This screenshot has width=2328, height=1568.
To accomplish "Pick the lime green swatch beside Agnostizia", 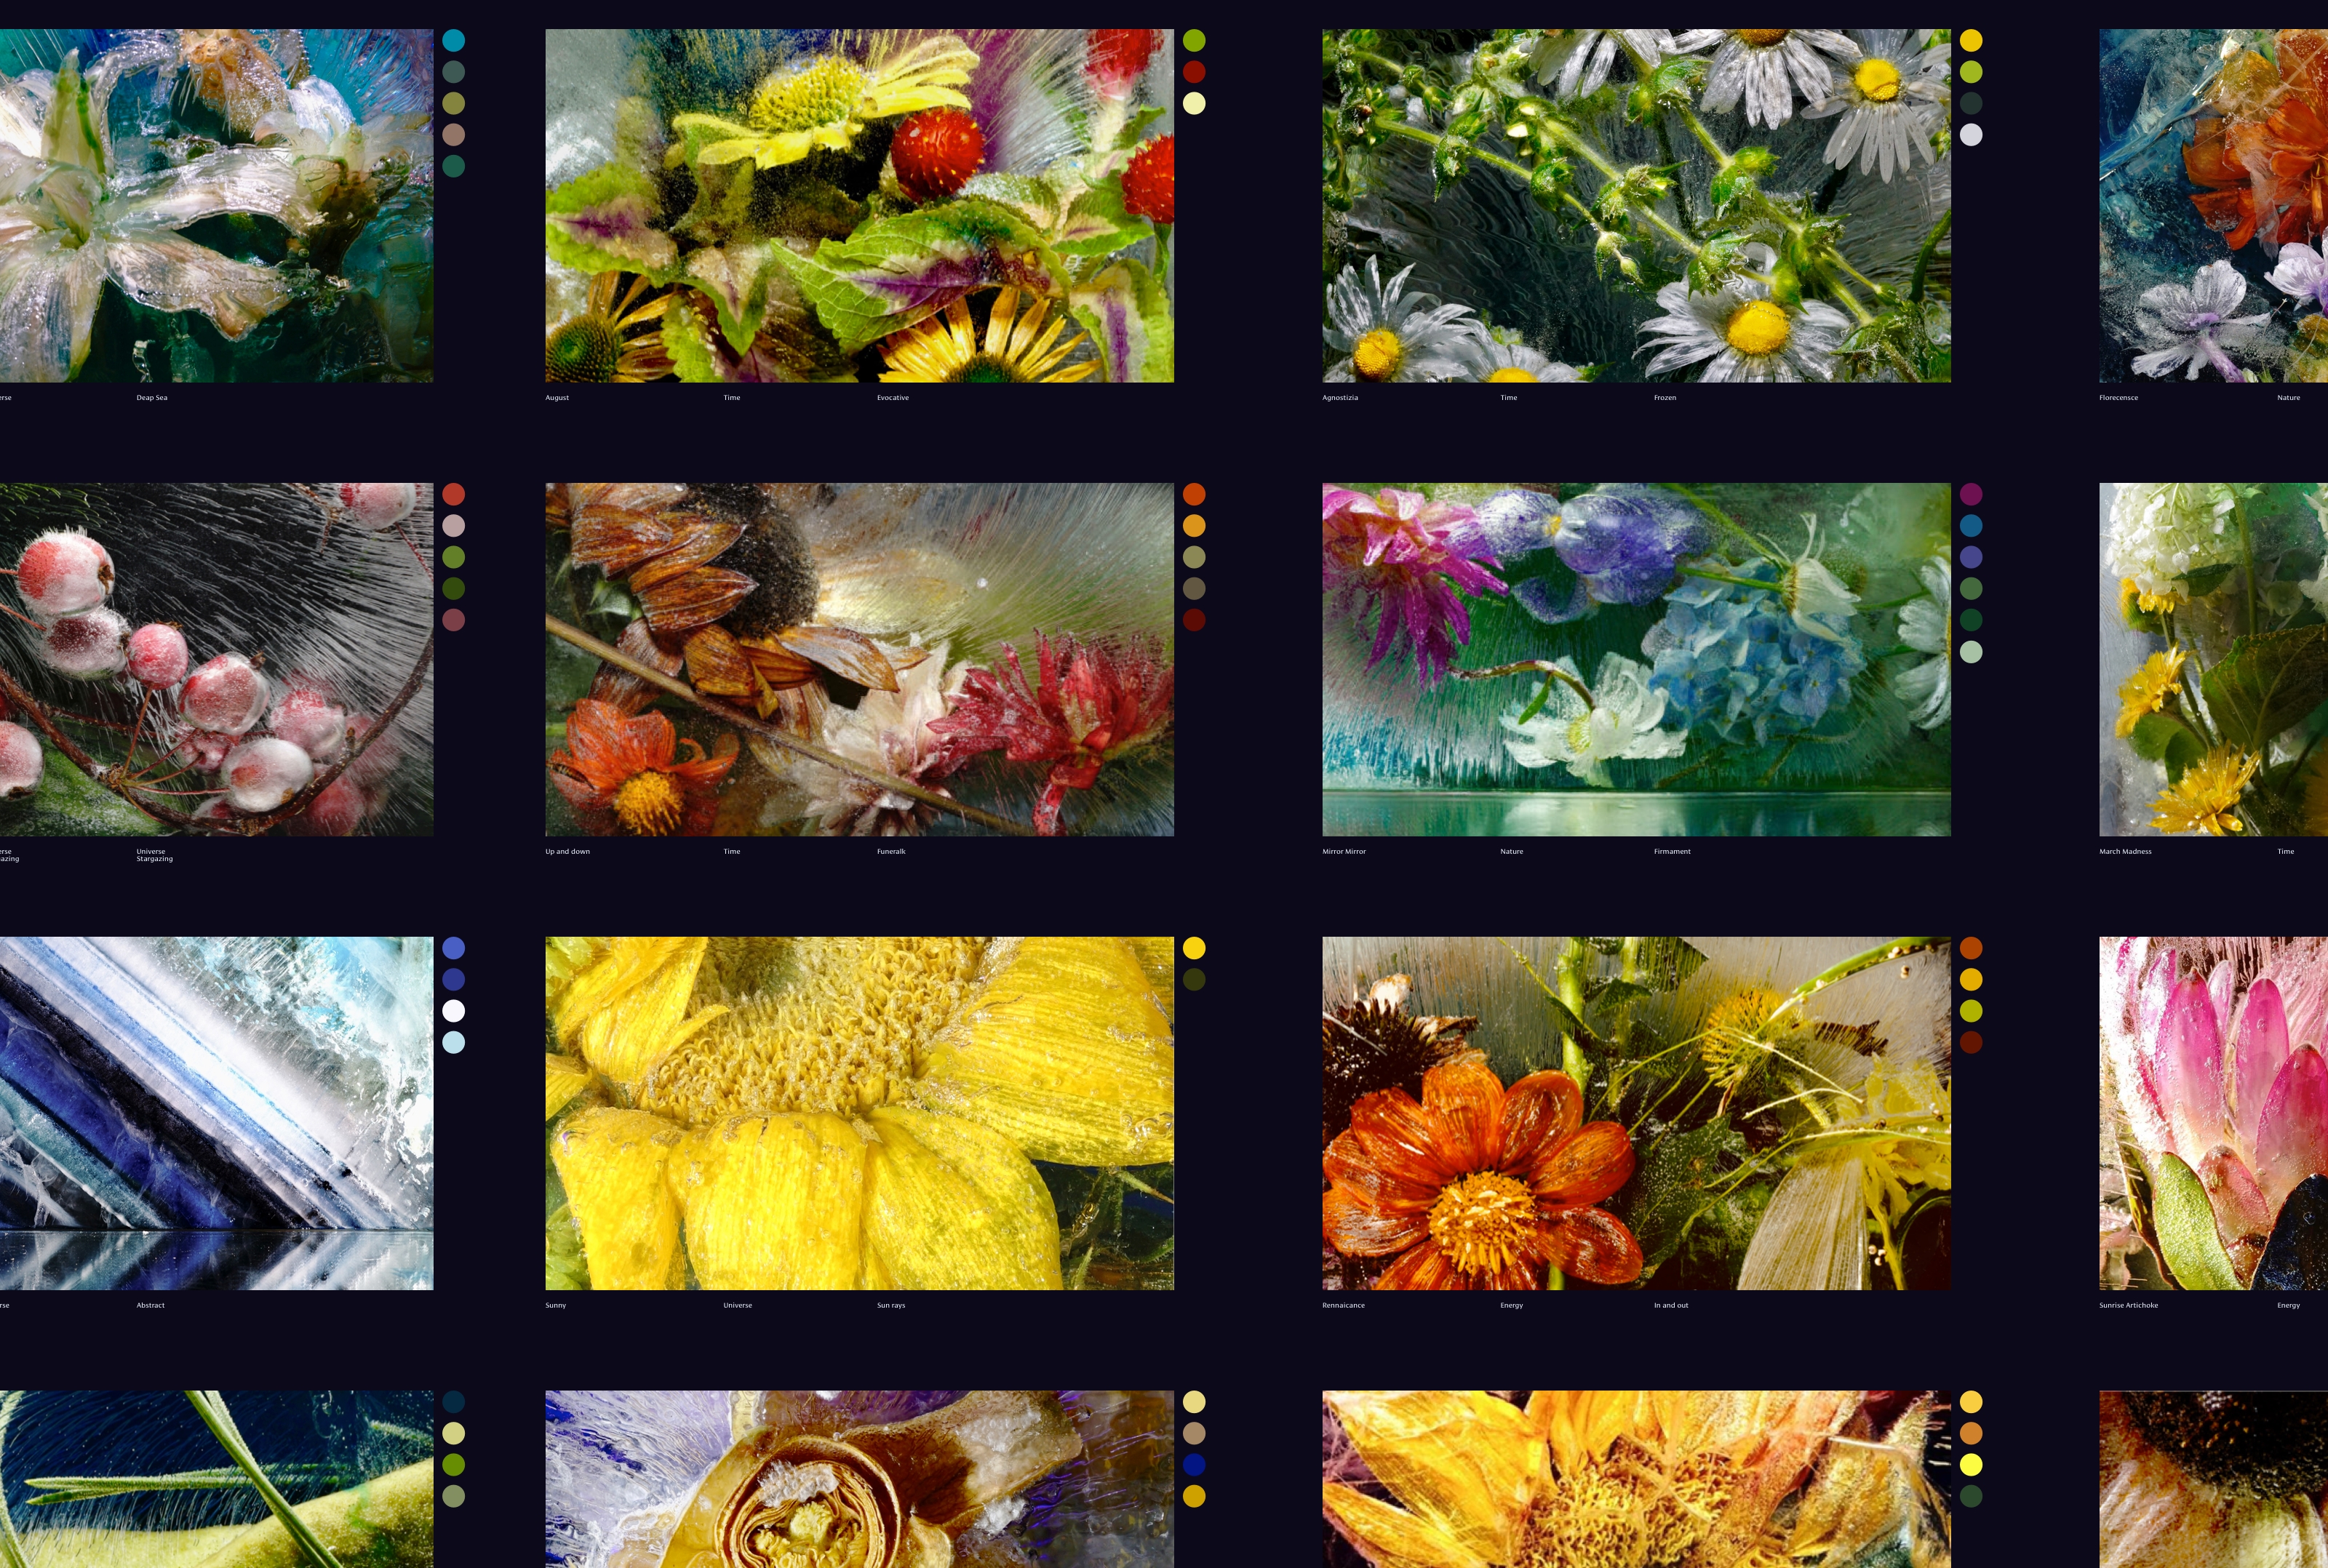I will (x=1971, y=72).
